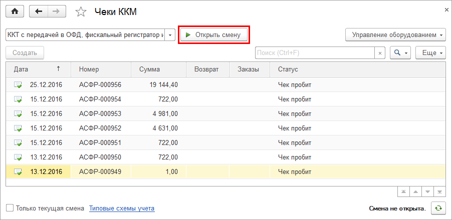Image resolution: width=452 pixels, height=220 pixels.
Task: Open the Еще menu
Action: 430,52
